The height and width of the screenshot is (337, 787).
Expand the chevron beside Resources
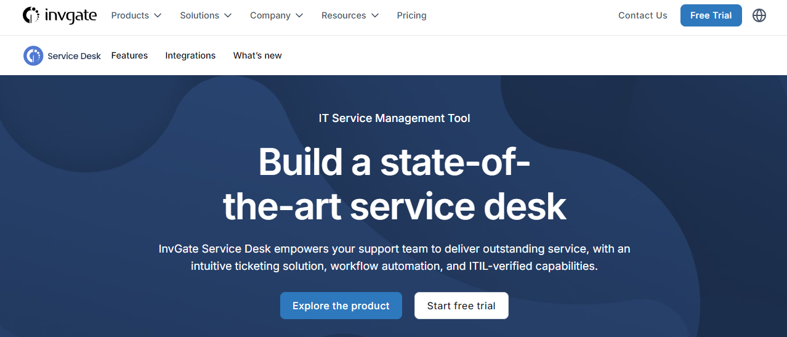pyautogui.click(x=375, y=15)
